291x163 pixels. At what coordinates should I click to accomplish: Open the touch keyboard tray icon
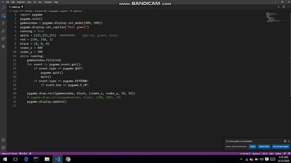(273, 159)
